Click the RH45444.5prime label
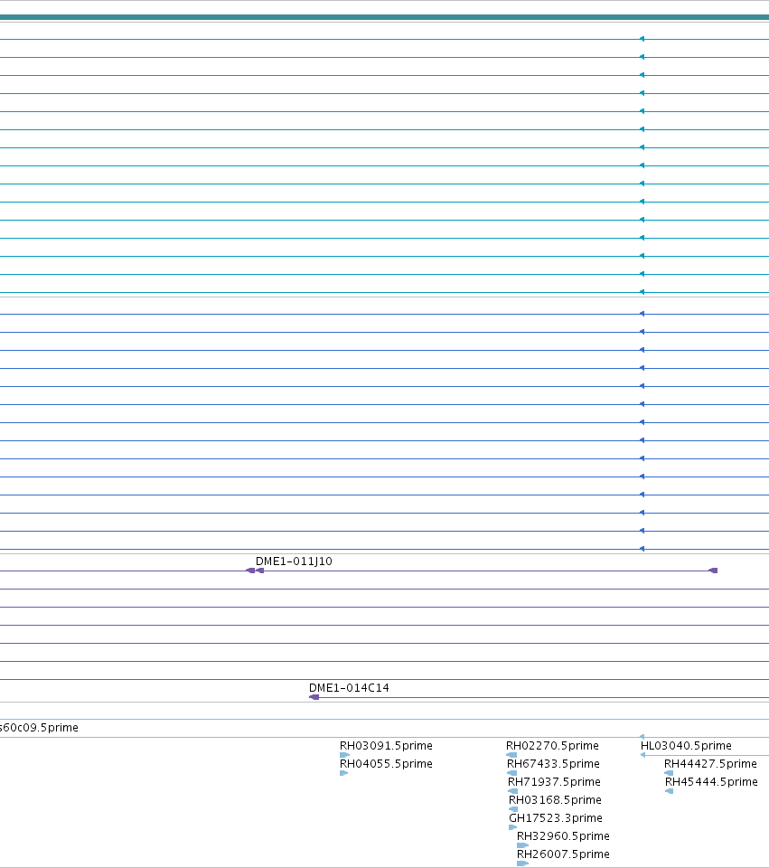Viewport: 769px width, 868px height. [711, 782]
